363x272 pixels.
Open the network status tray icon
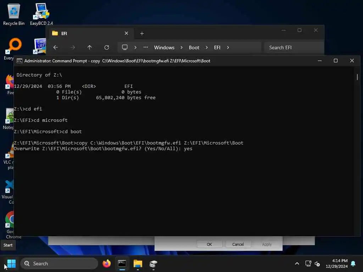point(308,263)
